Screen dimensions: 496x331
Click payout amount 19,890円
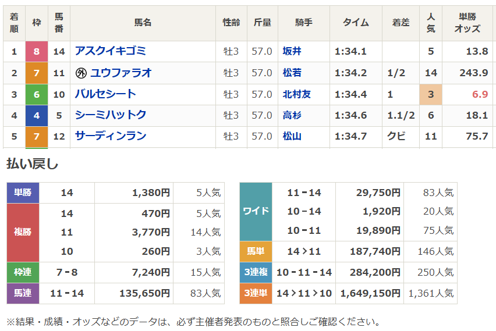pyautogui.click(x=378, y=230)
